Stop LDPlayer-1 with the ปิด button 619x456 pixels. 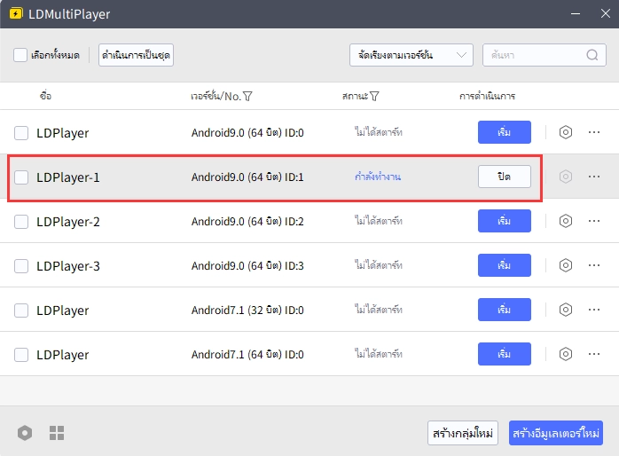(504, 176)
